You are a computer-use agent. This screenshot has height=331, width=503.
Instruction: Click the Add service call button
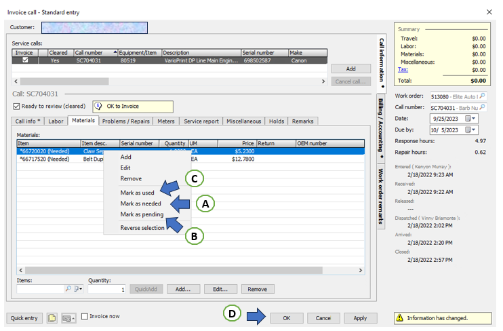click(351, 69)
